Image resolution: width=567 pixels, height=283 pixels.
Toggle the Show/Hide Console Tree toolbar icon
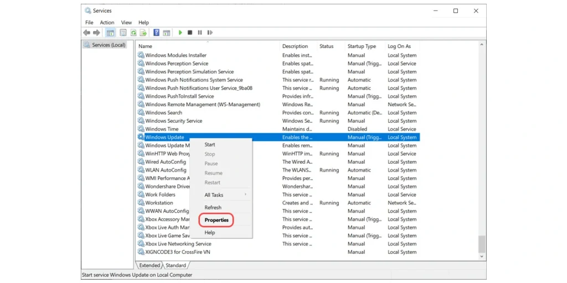[x=110, y=33]
